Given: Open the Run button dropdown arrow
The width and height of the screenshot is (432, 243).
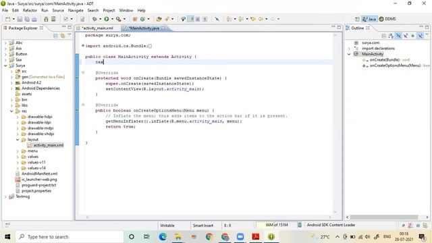Looking at the screenshot, I should pyautogui.click(x=112, y=19).
